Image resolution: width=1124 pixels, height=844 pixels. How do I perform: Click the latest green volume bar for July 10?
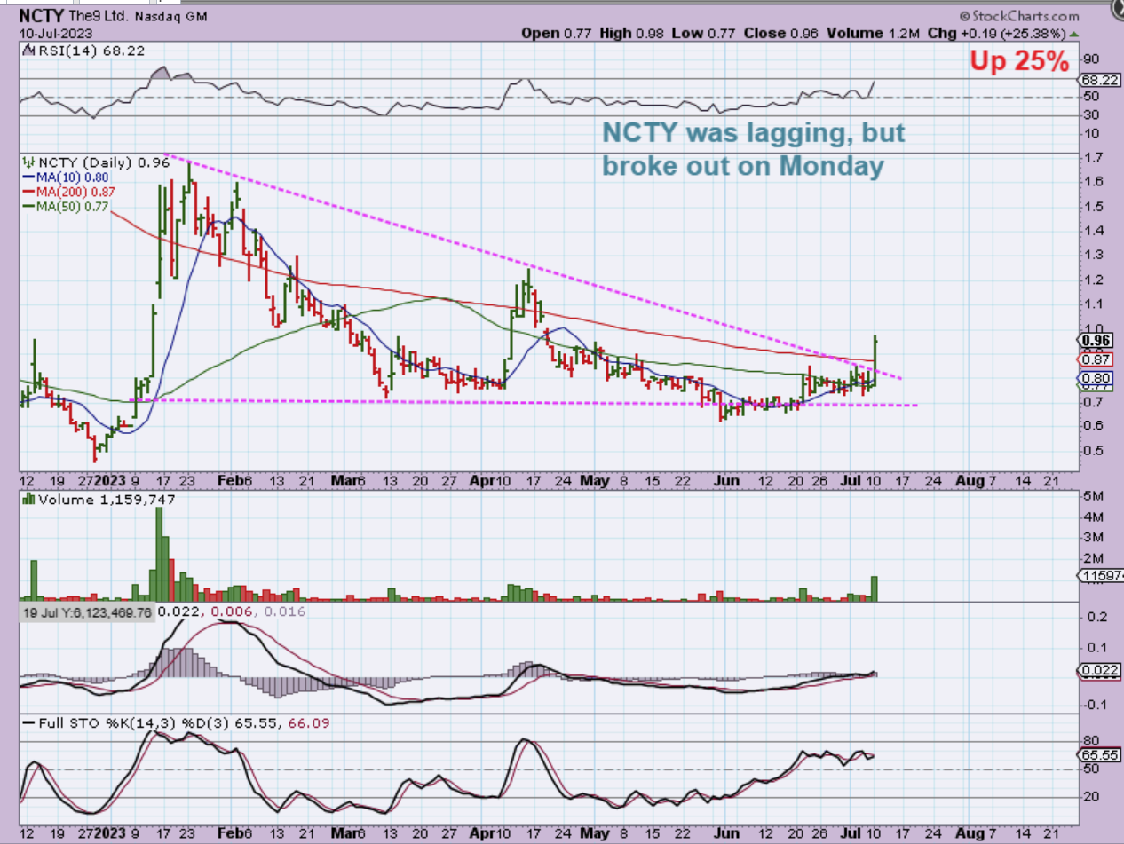click(875, 589)
